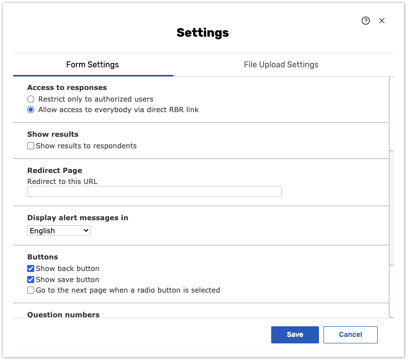
Task: Select 'Restrict only to authorized users' radio button
Action: (x=31, y=99)
